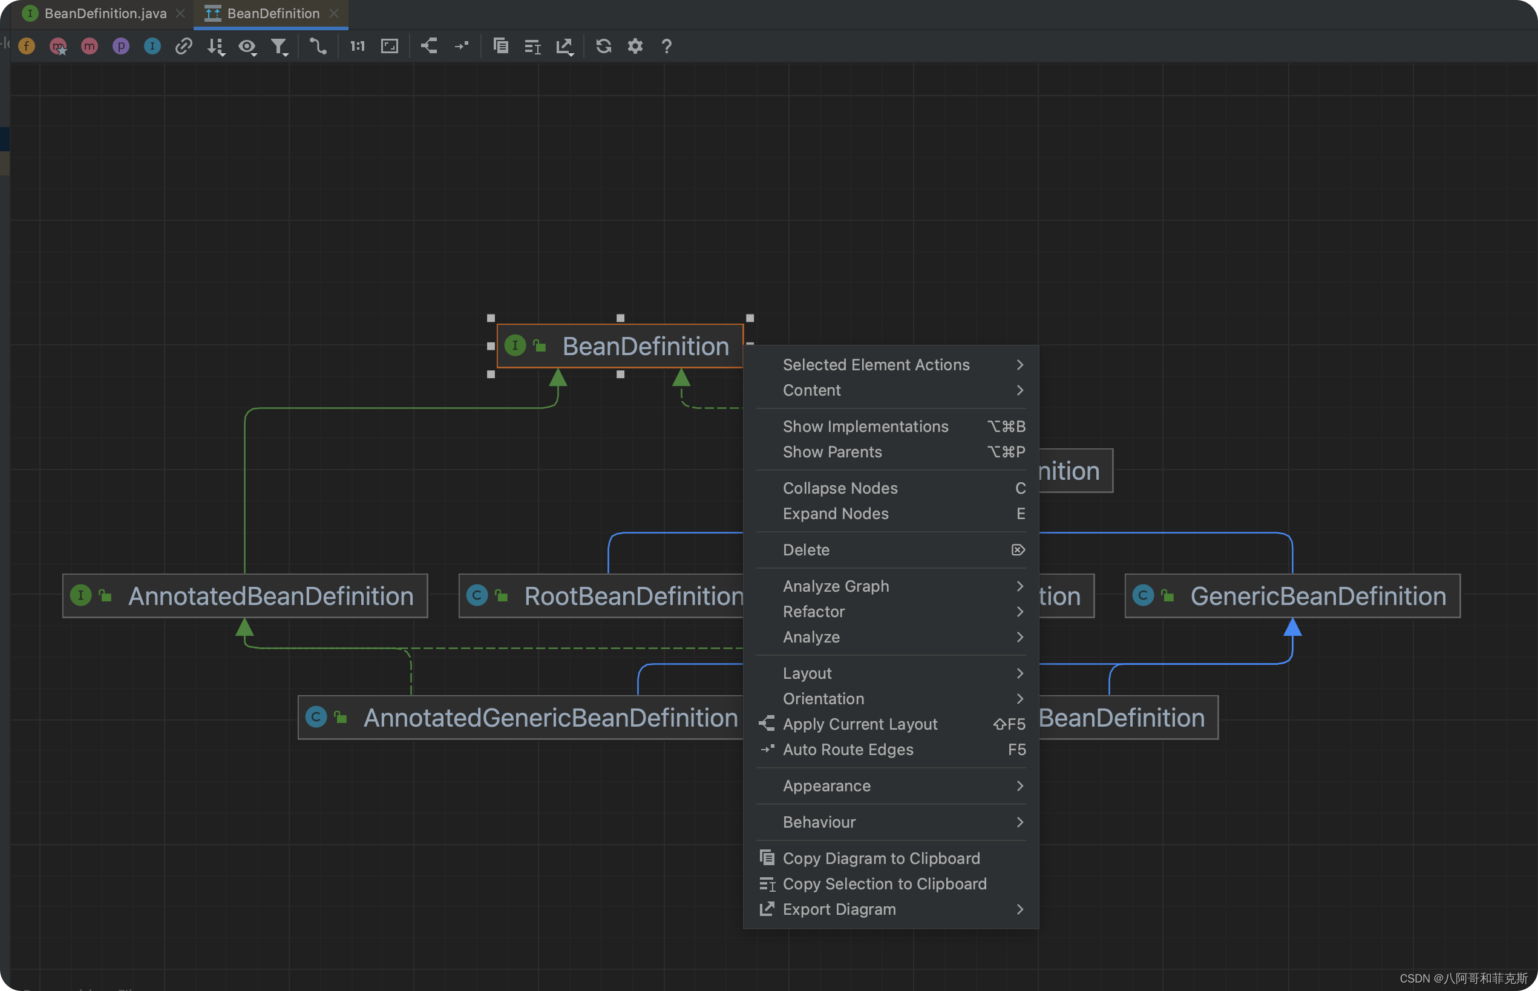Open diagram settings gear icon
The image size is (1538, 991).
click(x=635, y=47)
